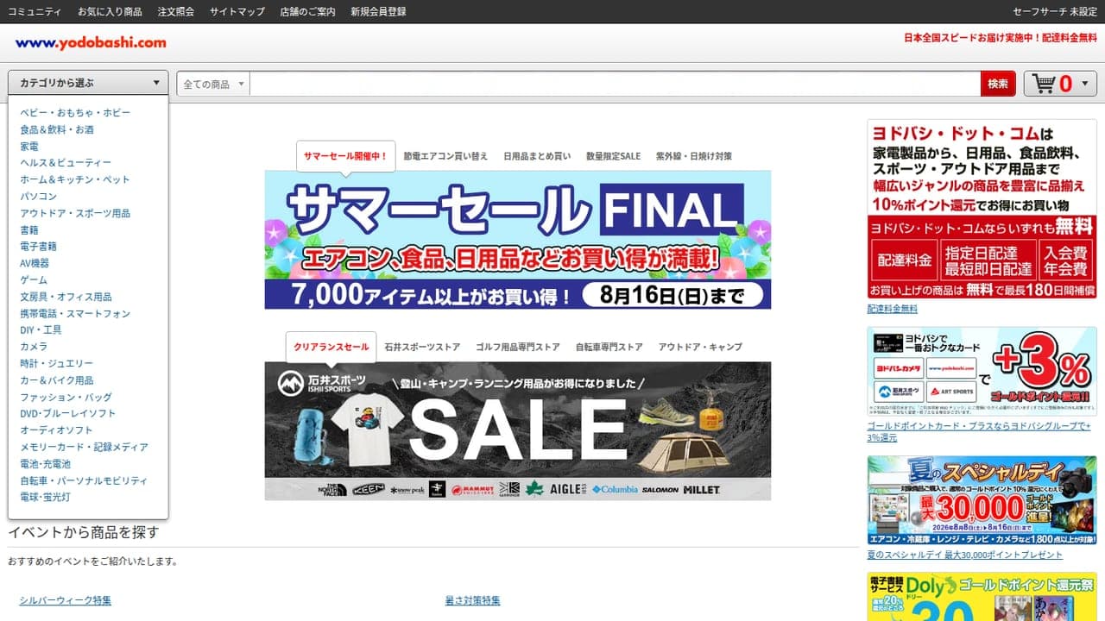1105x621 pixels.
Task: Select category 時計・ジュエリー
Action: 56,364
